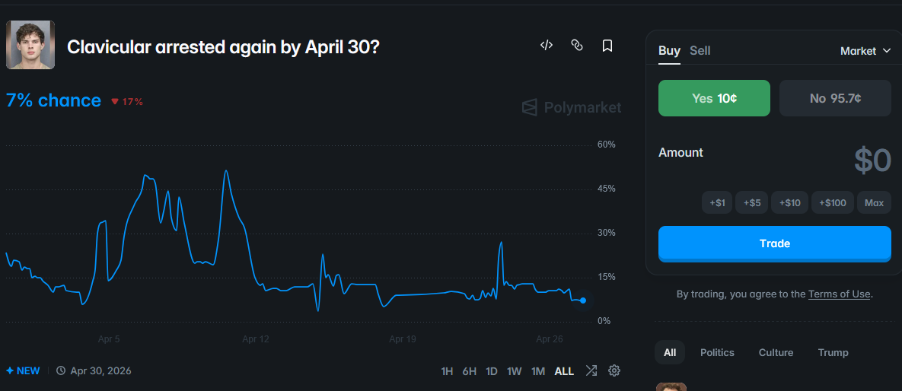Open the Market order type dropdown
The image size is (902, 391).
pos(865,51)
